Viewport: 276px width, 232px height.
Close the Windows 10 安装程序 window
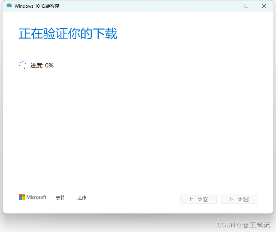[x=264, y=6]
